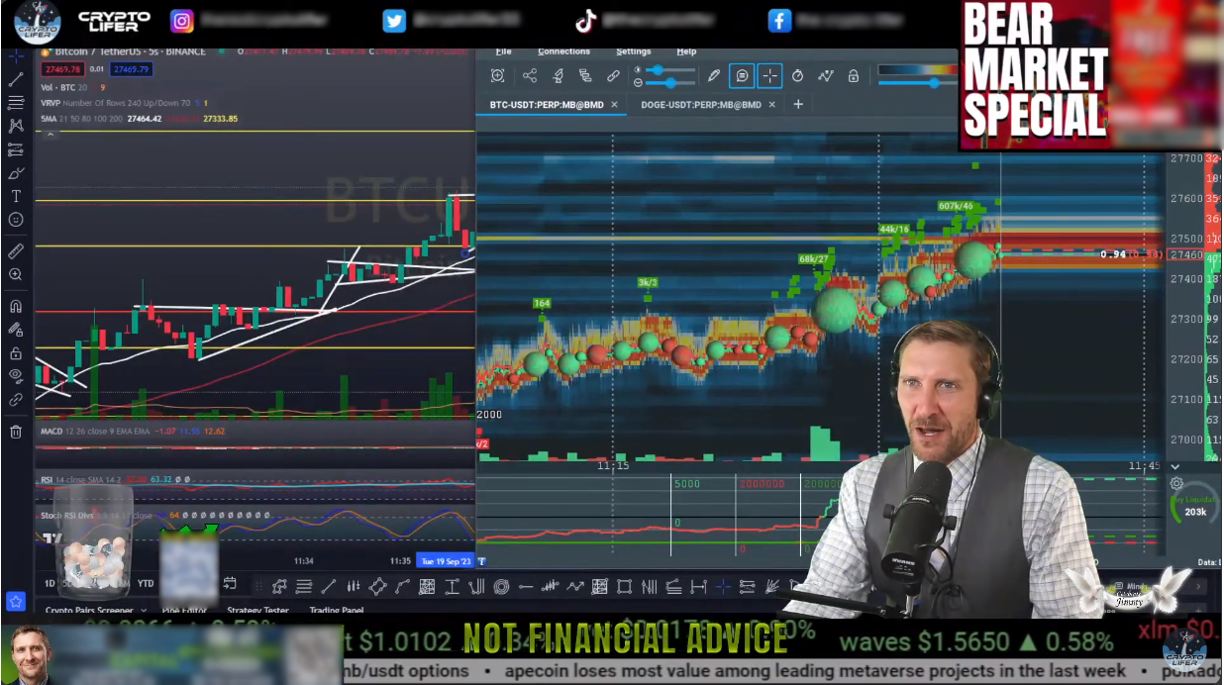The width and height of the screenshot is (1224, 685).
Task: Switch to BTC-USDT:PERP:MB@BMD tab
Action: (x=546, y=104)
